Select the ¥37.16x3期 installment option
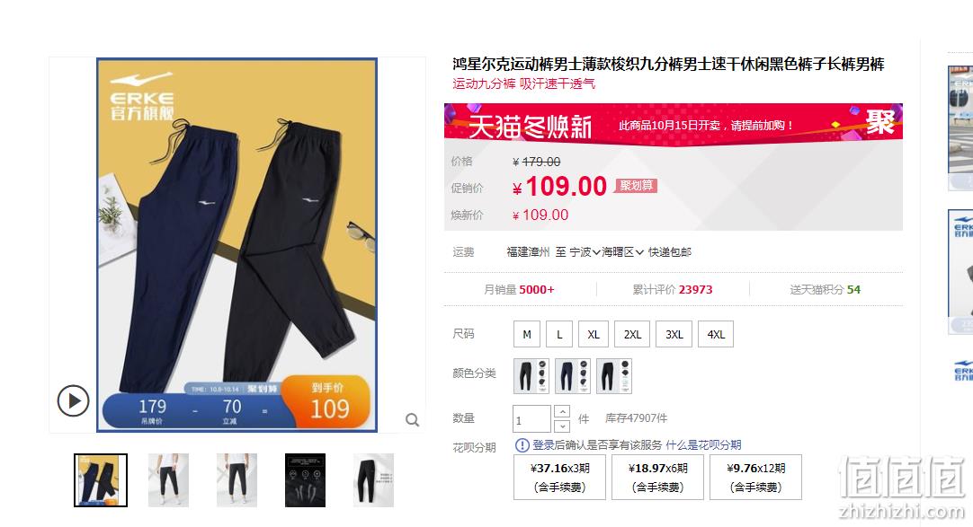The image size is (973, 527). click(559, 478)
